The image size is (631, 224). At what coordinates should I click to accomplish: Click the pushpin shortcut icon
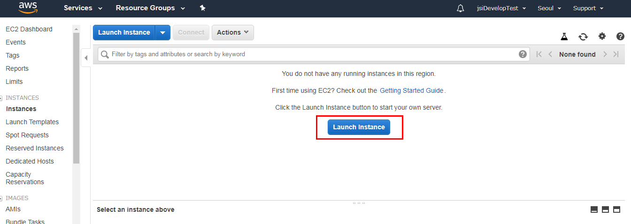click(202, 8)
